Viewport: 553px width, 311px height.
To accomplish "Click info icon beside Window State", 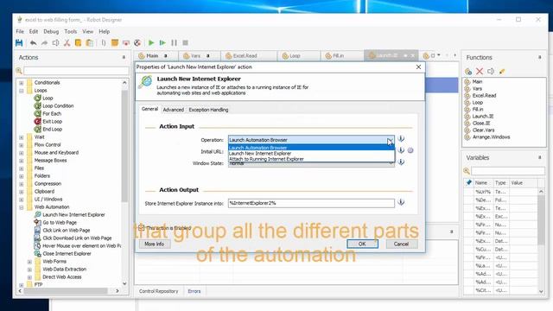I will [x=401, y=162].
